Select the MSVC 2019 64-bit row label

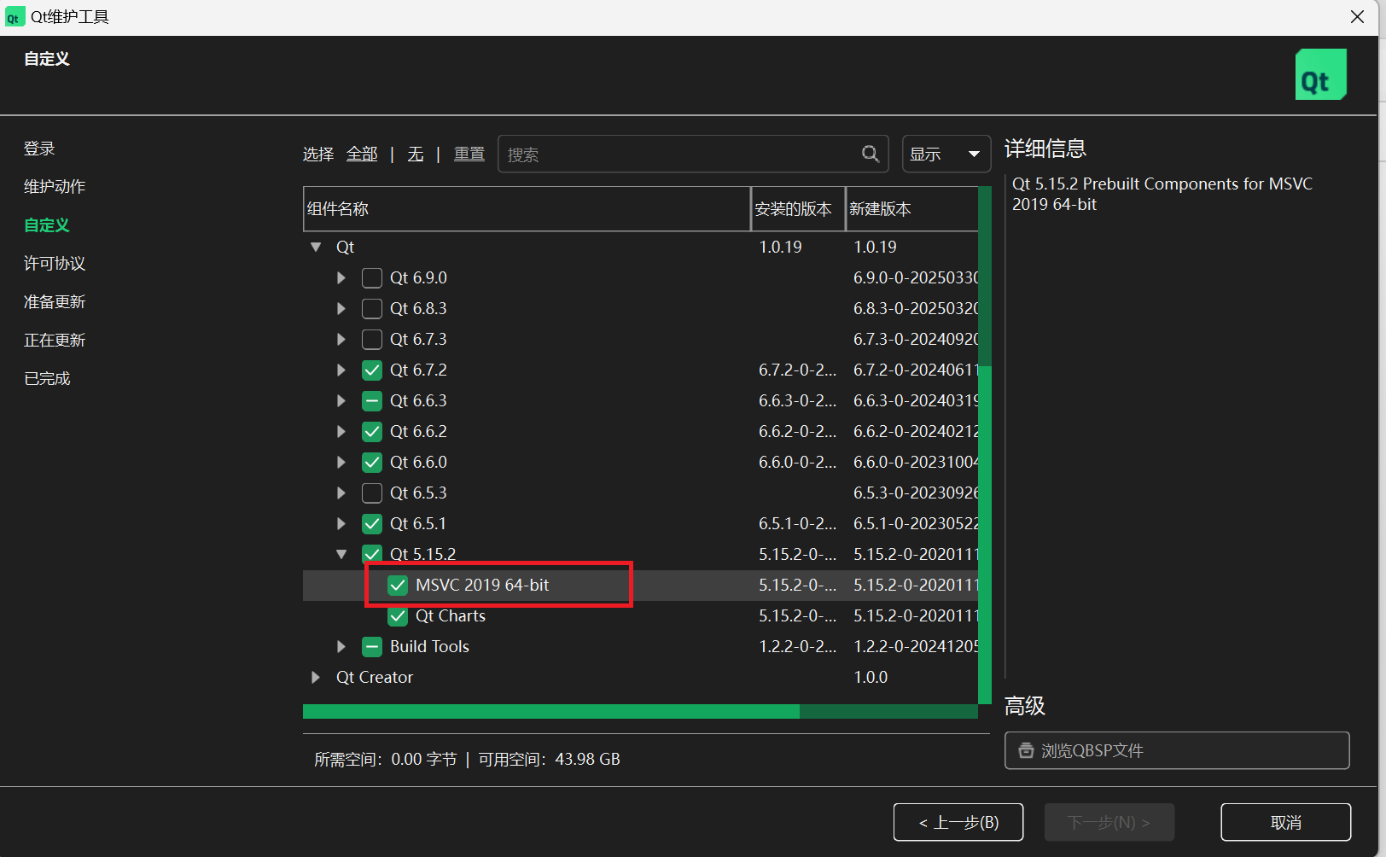pyautogui.click(x=482, y=586)
